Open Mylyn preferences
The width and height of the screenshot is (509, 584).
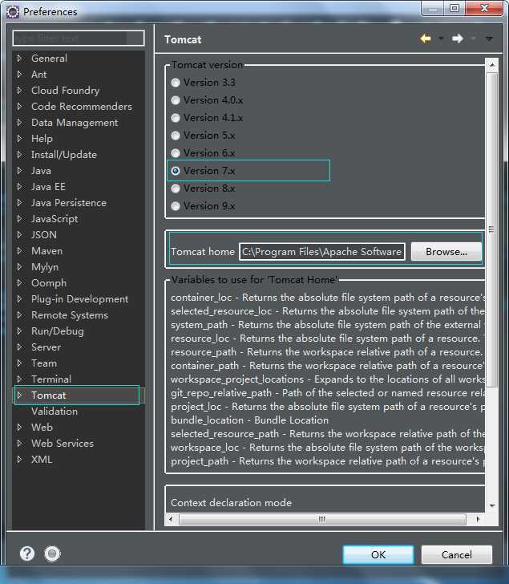(x=45, y=266)
